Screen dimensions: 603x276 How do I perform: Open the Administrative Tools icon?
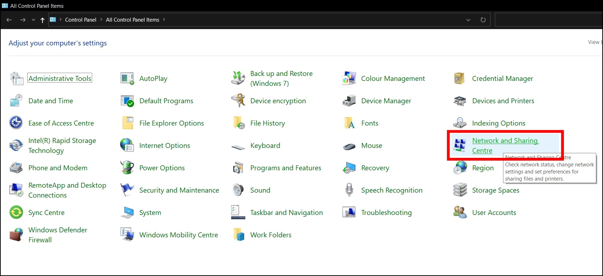[16, 78]
